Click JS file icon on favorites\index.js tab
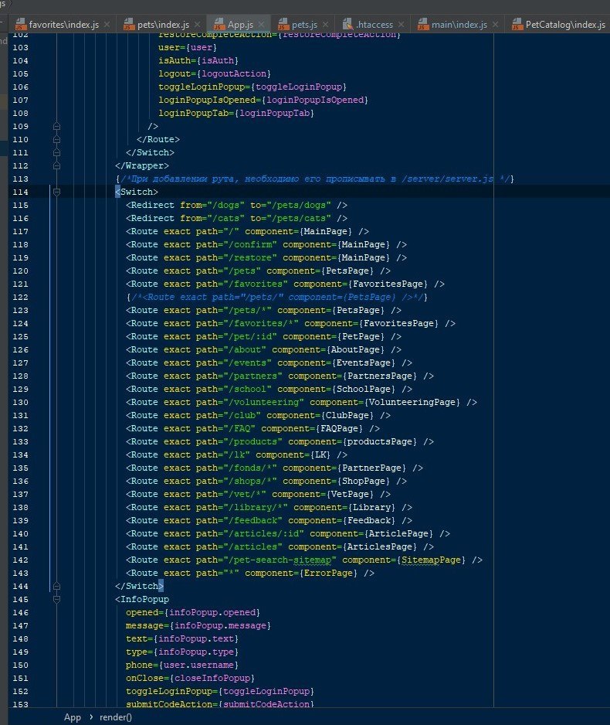This screenshot has height=725, width=610. (20, 25)
